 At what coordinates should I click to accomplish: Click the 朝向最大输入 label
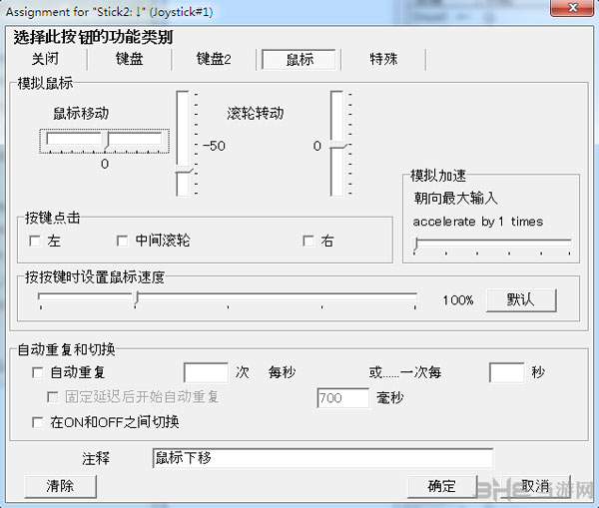click(x=456, y=199)
